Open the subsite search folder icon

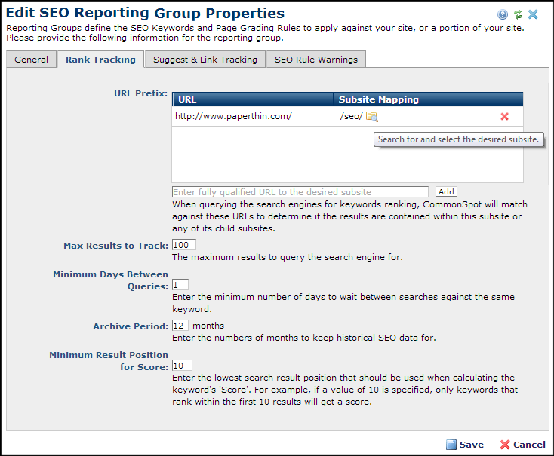coord(371,116)
